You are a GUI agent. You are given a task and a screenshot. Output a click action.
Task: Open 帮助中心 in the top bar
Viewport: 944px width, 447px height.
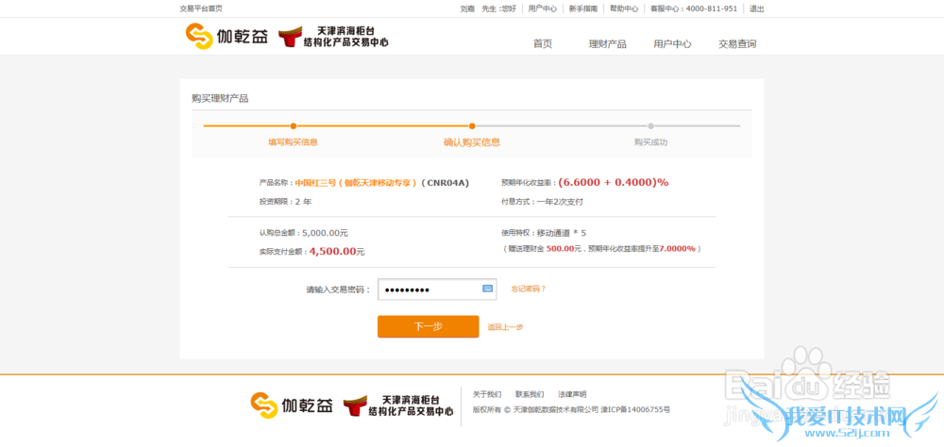click(624, 8)
